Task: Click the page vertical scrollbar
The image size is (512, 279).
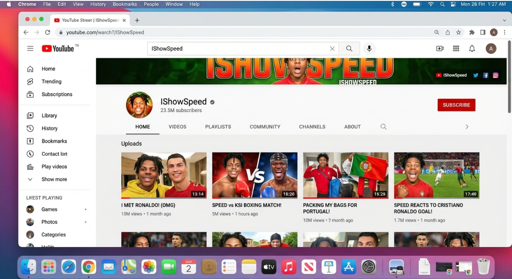Action: tap(509, 77)
